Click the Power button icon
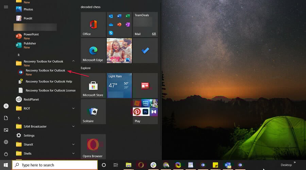The width and height of the screenshot is (306, 170). coord(6,154)
